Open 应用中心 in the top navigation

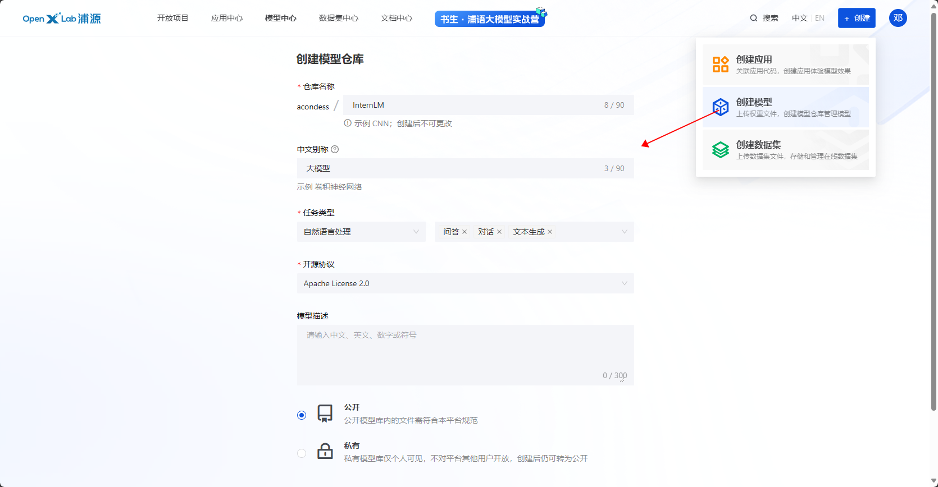pyautogui.click(x=227, y=18)
